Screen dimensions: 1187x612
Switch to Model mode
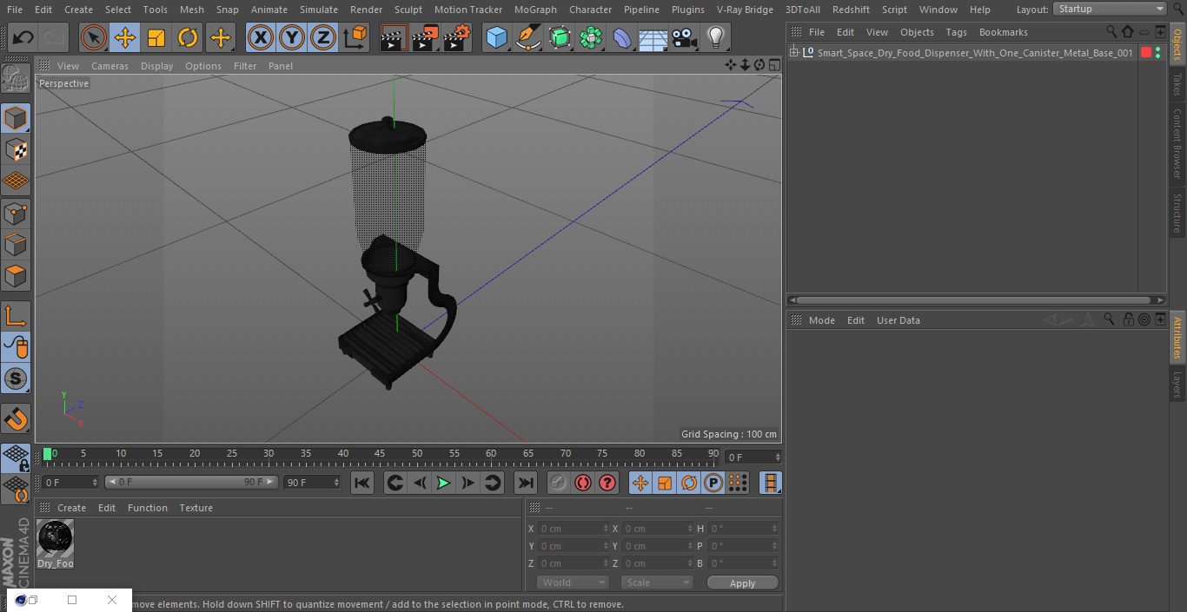16,118
